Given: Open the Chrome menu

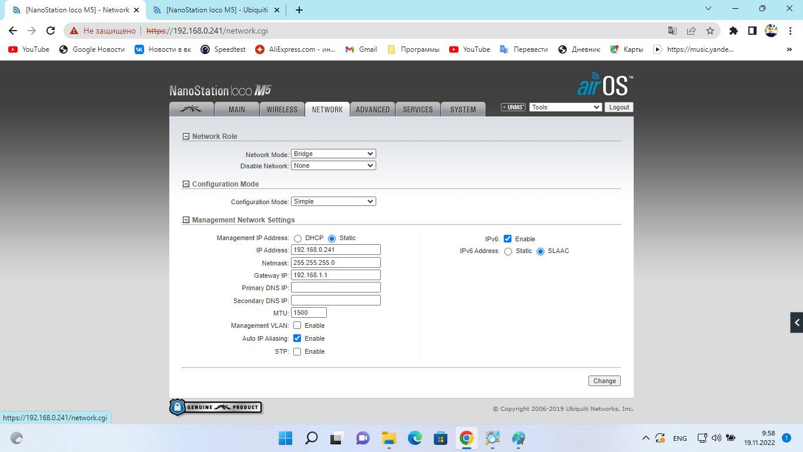Looking at the screenshot, I should 789,31.
